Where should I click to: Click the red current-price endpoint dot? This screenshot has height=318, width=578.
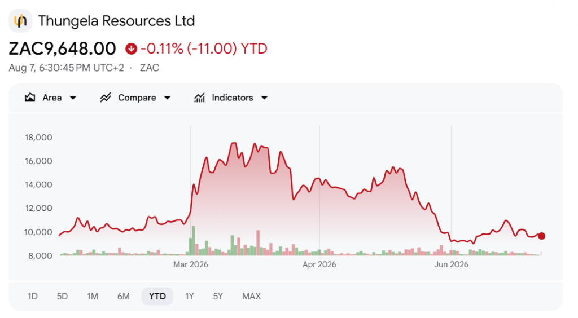pos(541,236)
